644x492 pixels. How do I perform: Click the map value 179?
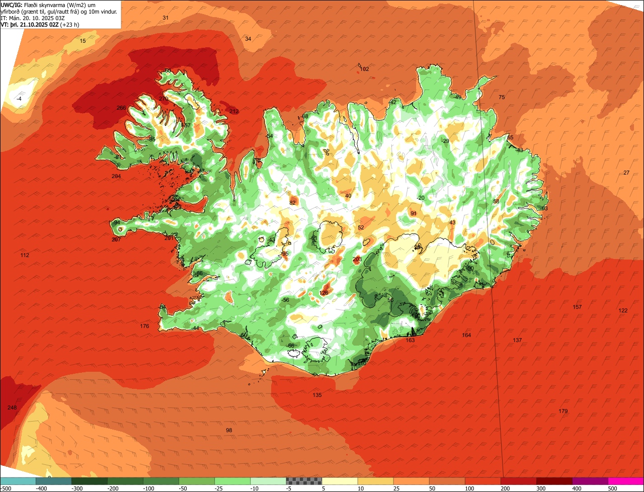point(563,411)
